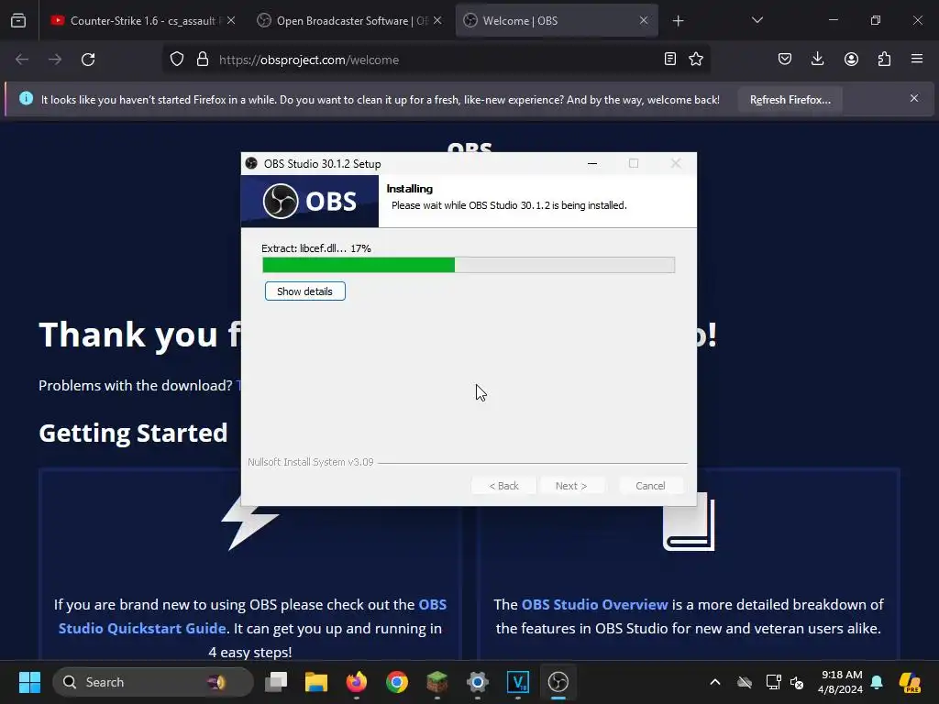Click the OBS logo in installer header

click(310, 201)
